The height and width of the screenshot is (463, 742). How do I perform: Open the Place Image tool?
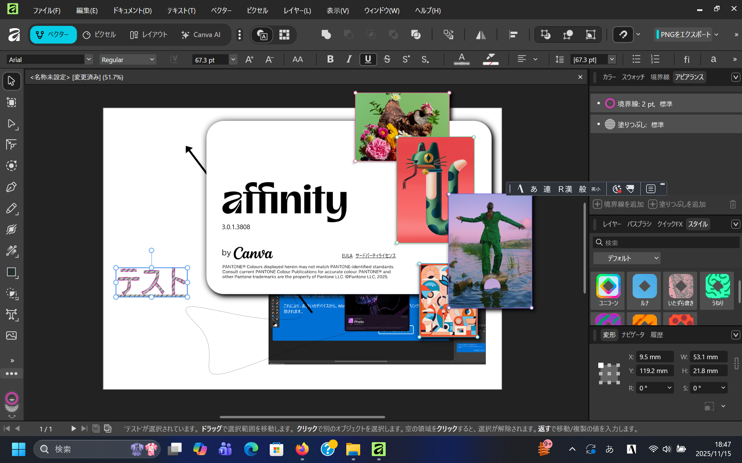tap(12, 335)
